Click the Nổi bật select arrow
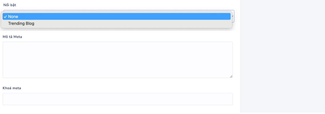This screenshot has height=114, width=325. click(233, 16)
